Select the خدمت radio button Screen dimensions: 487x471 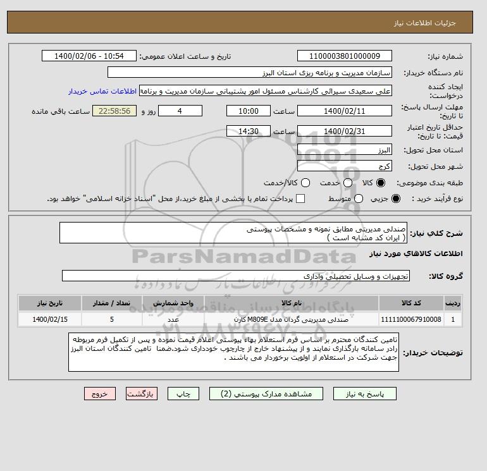pos(348,183)
